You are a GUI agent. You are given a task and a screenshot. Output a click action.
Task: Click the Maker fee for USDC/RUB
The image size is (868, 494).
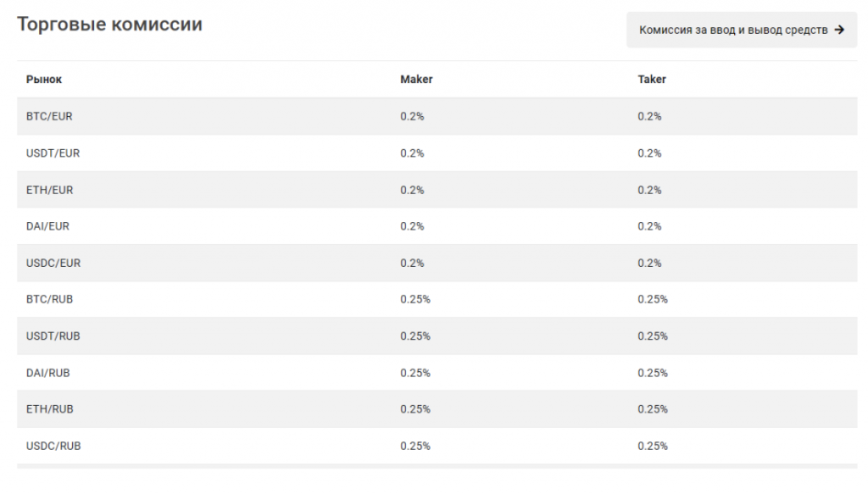415,446
